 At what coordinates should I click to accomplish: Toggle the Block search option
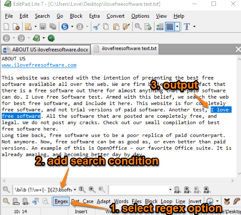pos(151,201)
